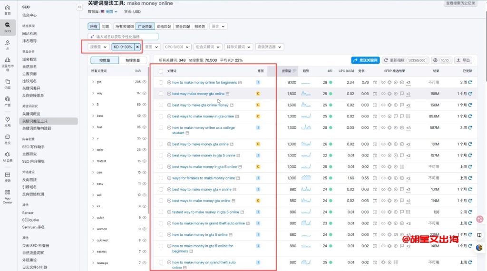Refresh metrics for 'how to make money online for beginners'
This screenshot has height=271, width=487.
click(470, 82)
